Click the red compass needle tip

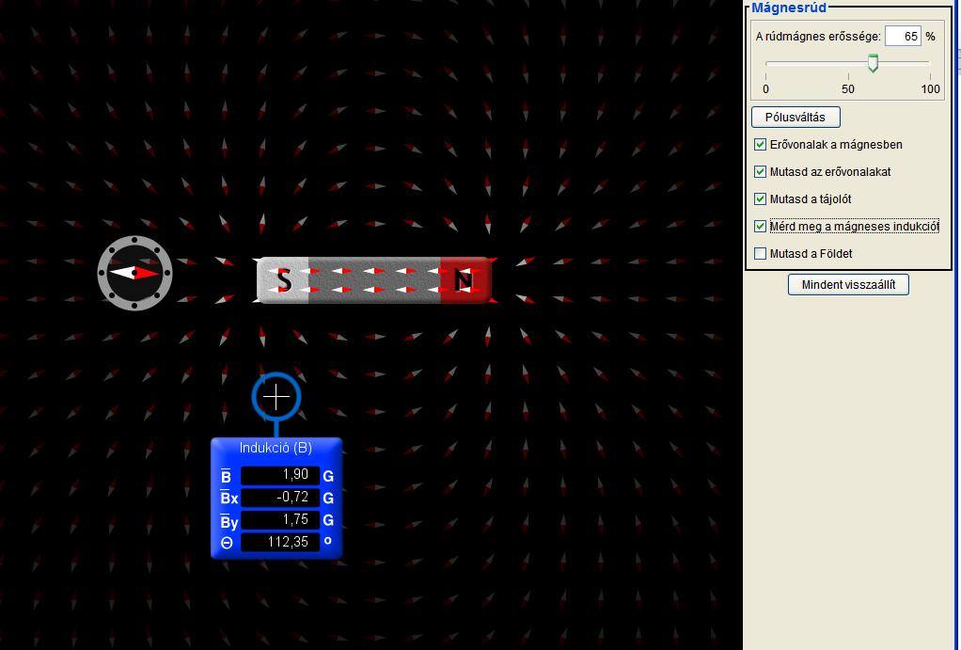pyautogui.click(x=152, y=273)
